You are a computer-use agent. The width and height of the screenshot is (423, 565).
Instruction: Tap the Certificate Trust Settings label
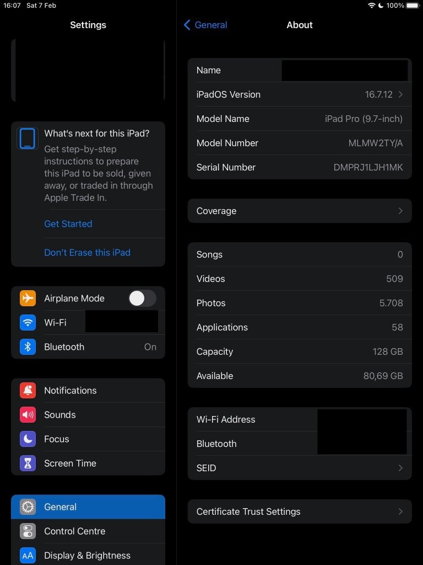[x=248, y=511]
